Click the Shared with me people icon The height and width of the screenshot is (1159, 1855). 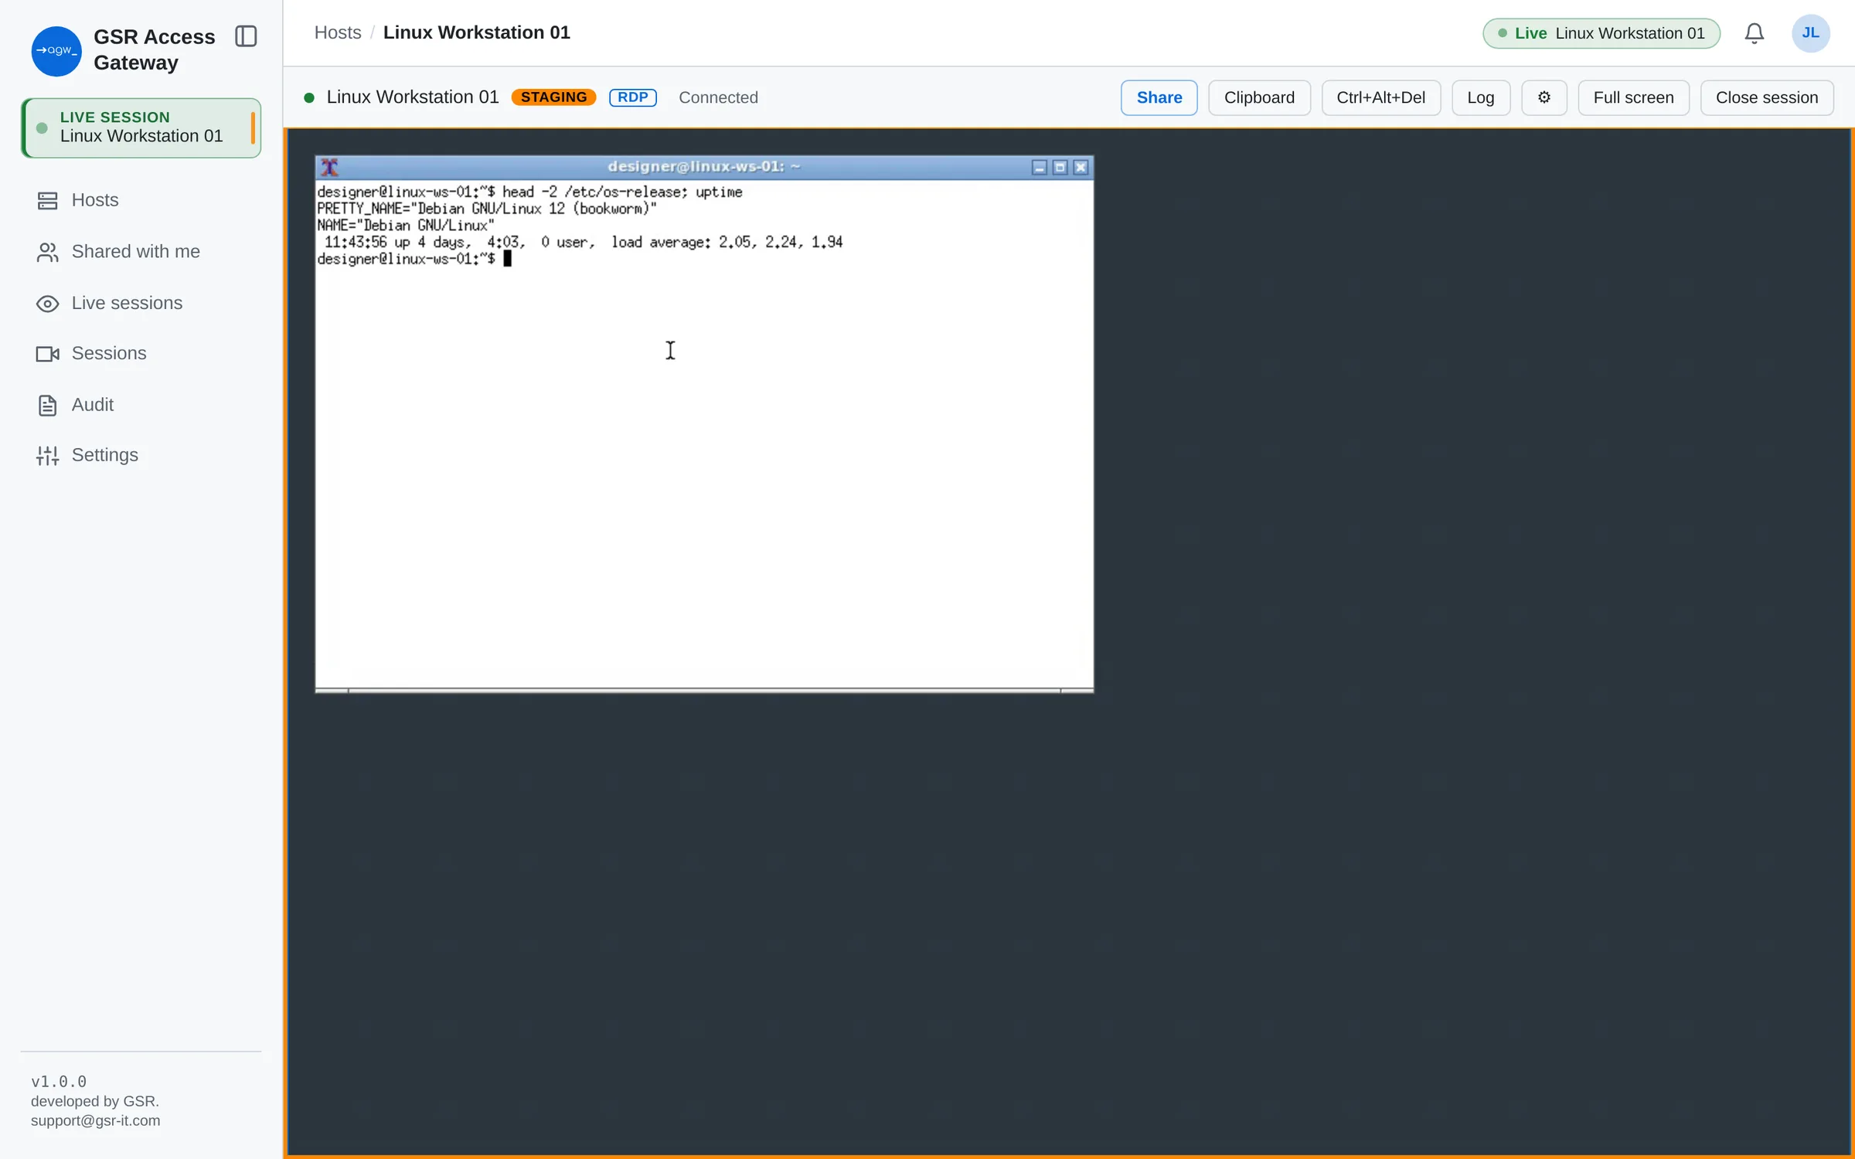tap(47, 252)
